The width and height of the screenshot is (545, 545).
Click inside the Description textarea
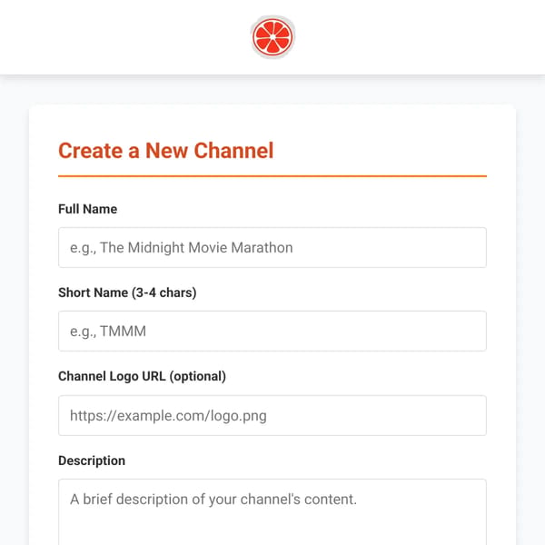point(272,512)
